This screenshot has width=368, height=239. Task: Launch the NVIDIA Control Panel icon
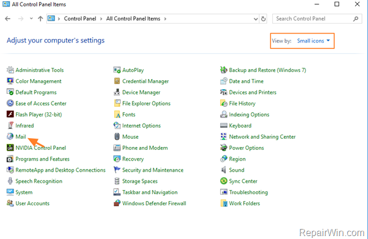(x=10, y=148)
